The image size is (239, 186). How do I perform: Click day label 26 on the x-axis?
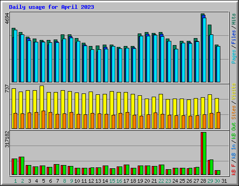(189, 181)
